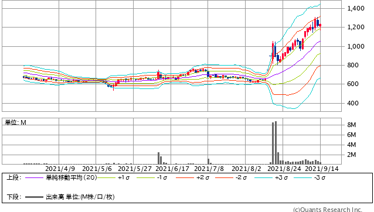This screenshot has height=212, width=374.
Task: Click the 単純移動平均(20) legend entry
Action: click(x=72, y=177)
